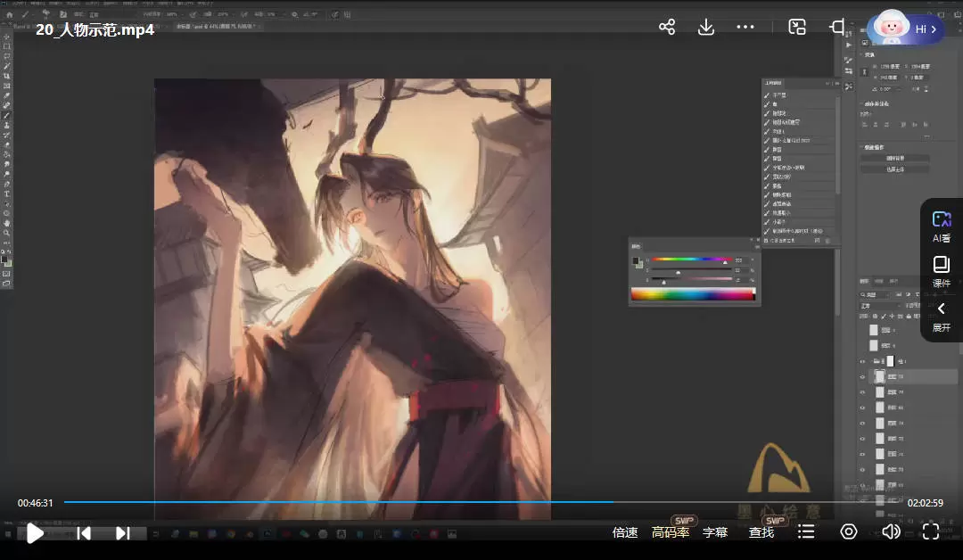The image size is (963, 560).
Task: Click the Photoshop Home icon in options bar
Action: coord(9,14)
